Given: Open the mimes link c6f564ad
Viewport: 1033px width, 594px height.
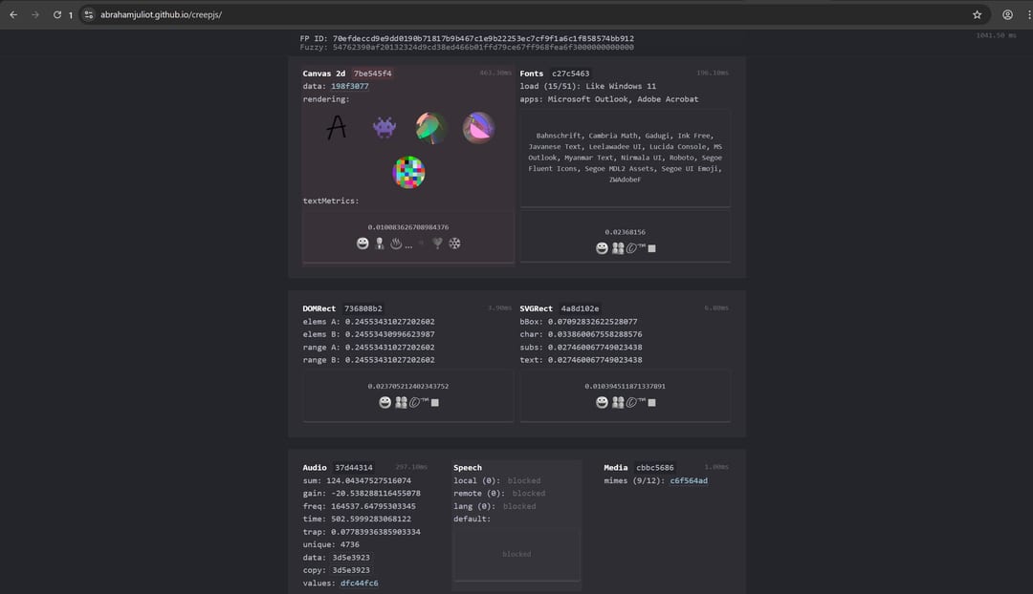Looking at the screenshot, I should (689, 481).
